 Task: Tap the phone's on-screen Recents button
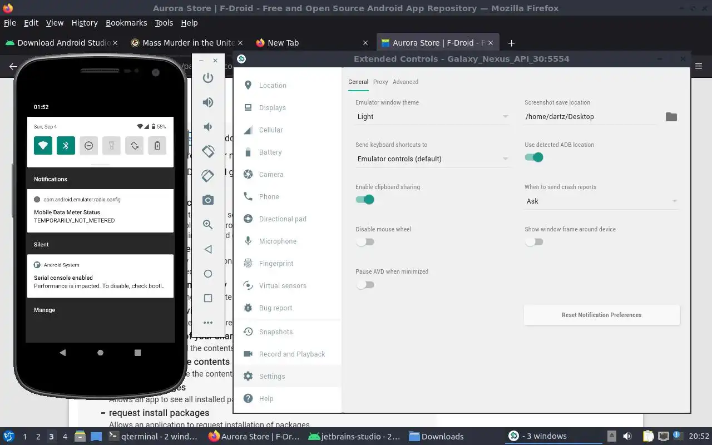pyautogui.click(x=137, y=353)
